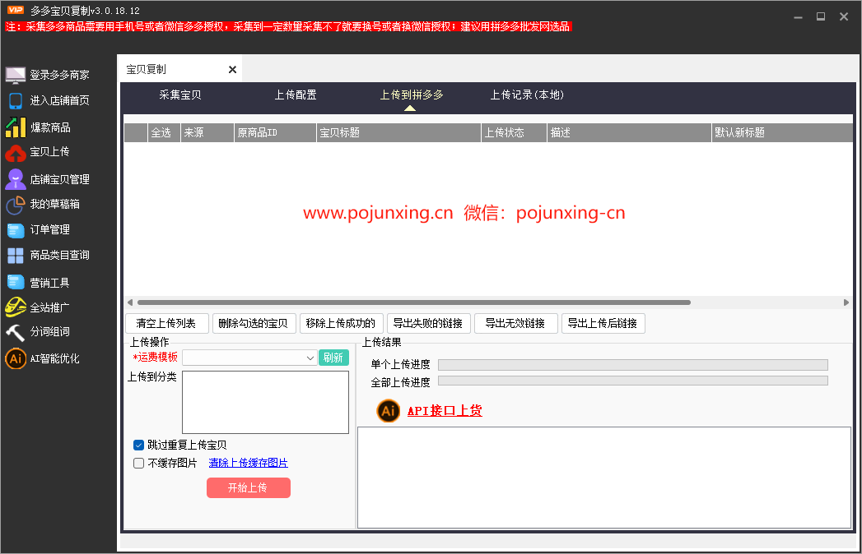Click the 我的草稿箱 pie icon
This screenshot has width=862, height=554.
coord(16,205)
